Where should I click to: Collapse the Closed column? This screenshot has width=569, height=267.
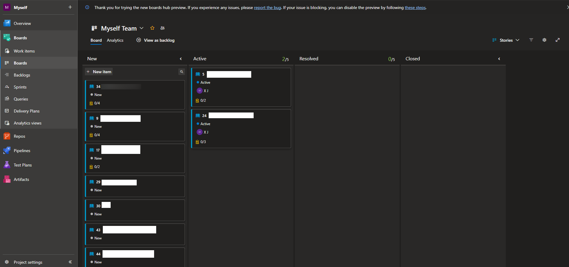tap(499, 59)
